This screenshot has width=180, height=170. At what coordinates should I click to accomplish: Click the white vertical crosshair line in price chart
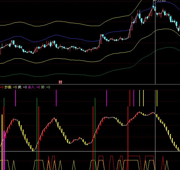(155, 55)
